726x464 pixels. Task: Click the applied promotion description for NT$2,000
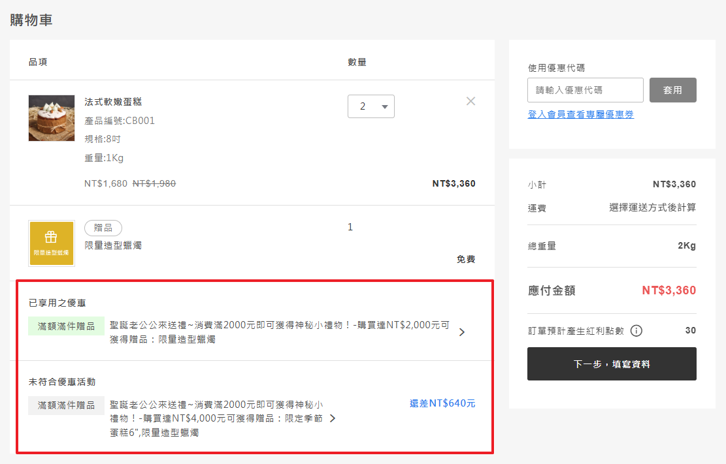pyautogui.click(x=279, y=332)
